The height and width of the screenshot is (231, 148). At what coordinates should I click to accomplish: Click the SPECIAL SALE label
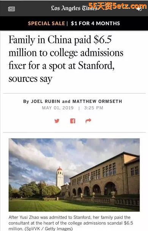coord(46,24)
